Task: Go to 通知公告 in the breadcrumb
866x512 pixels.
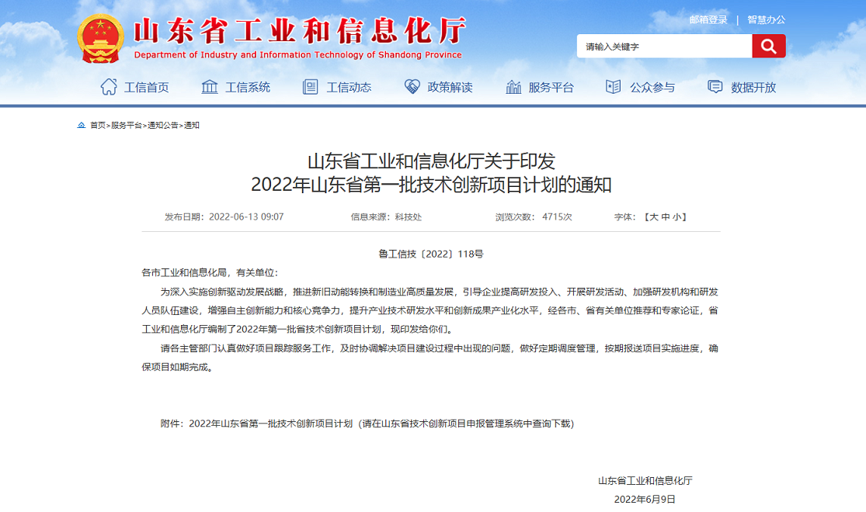Action: [163, 125]
